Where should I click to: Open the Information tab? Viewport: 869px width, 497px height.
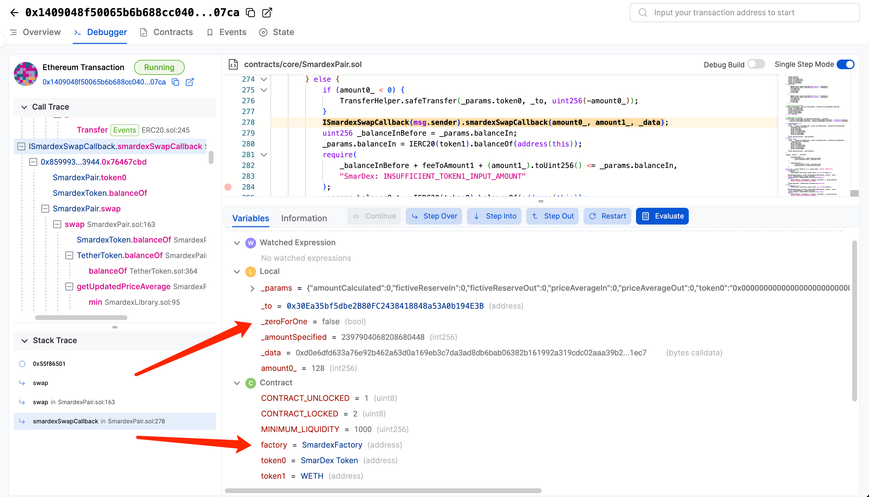304,218
